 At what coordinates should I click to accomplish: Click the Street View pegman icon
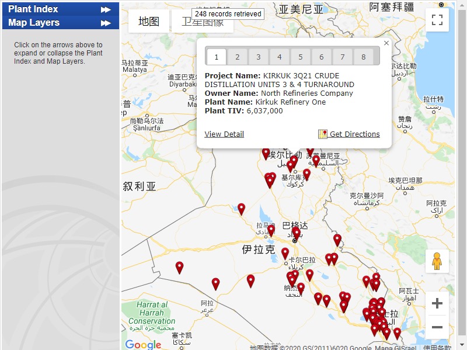click(437, 261)
